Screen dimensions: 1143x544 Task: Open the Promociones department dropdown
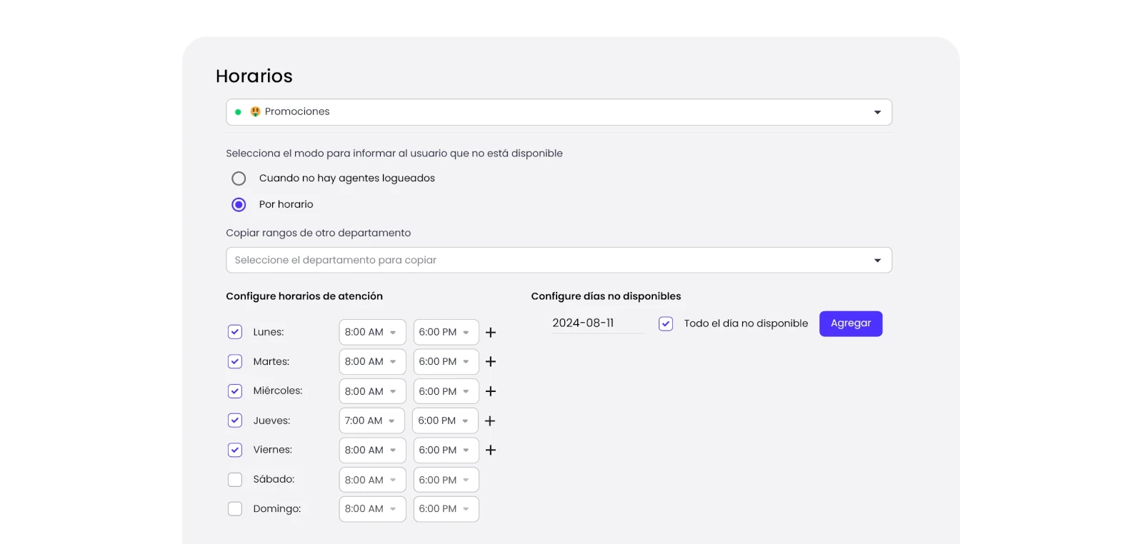[x=559, y=112]
